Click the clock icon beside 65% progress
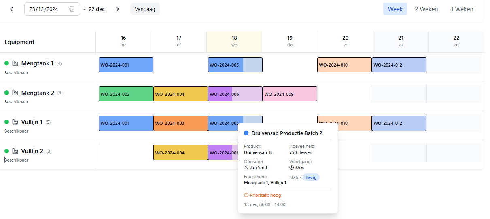490x219 pixels. click(292, 168)
